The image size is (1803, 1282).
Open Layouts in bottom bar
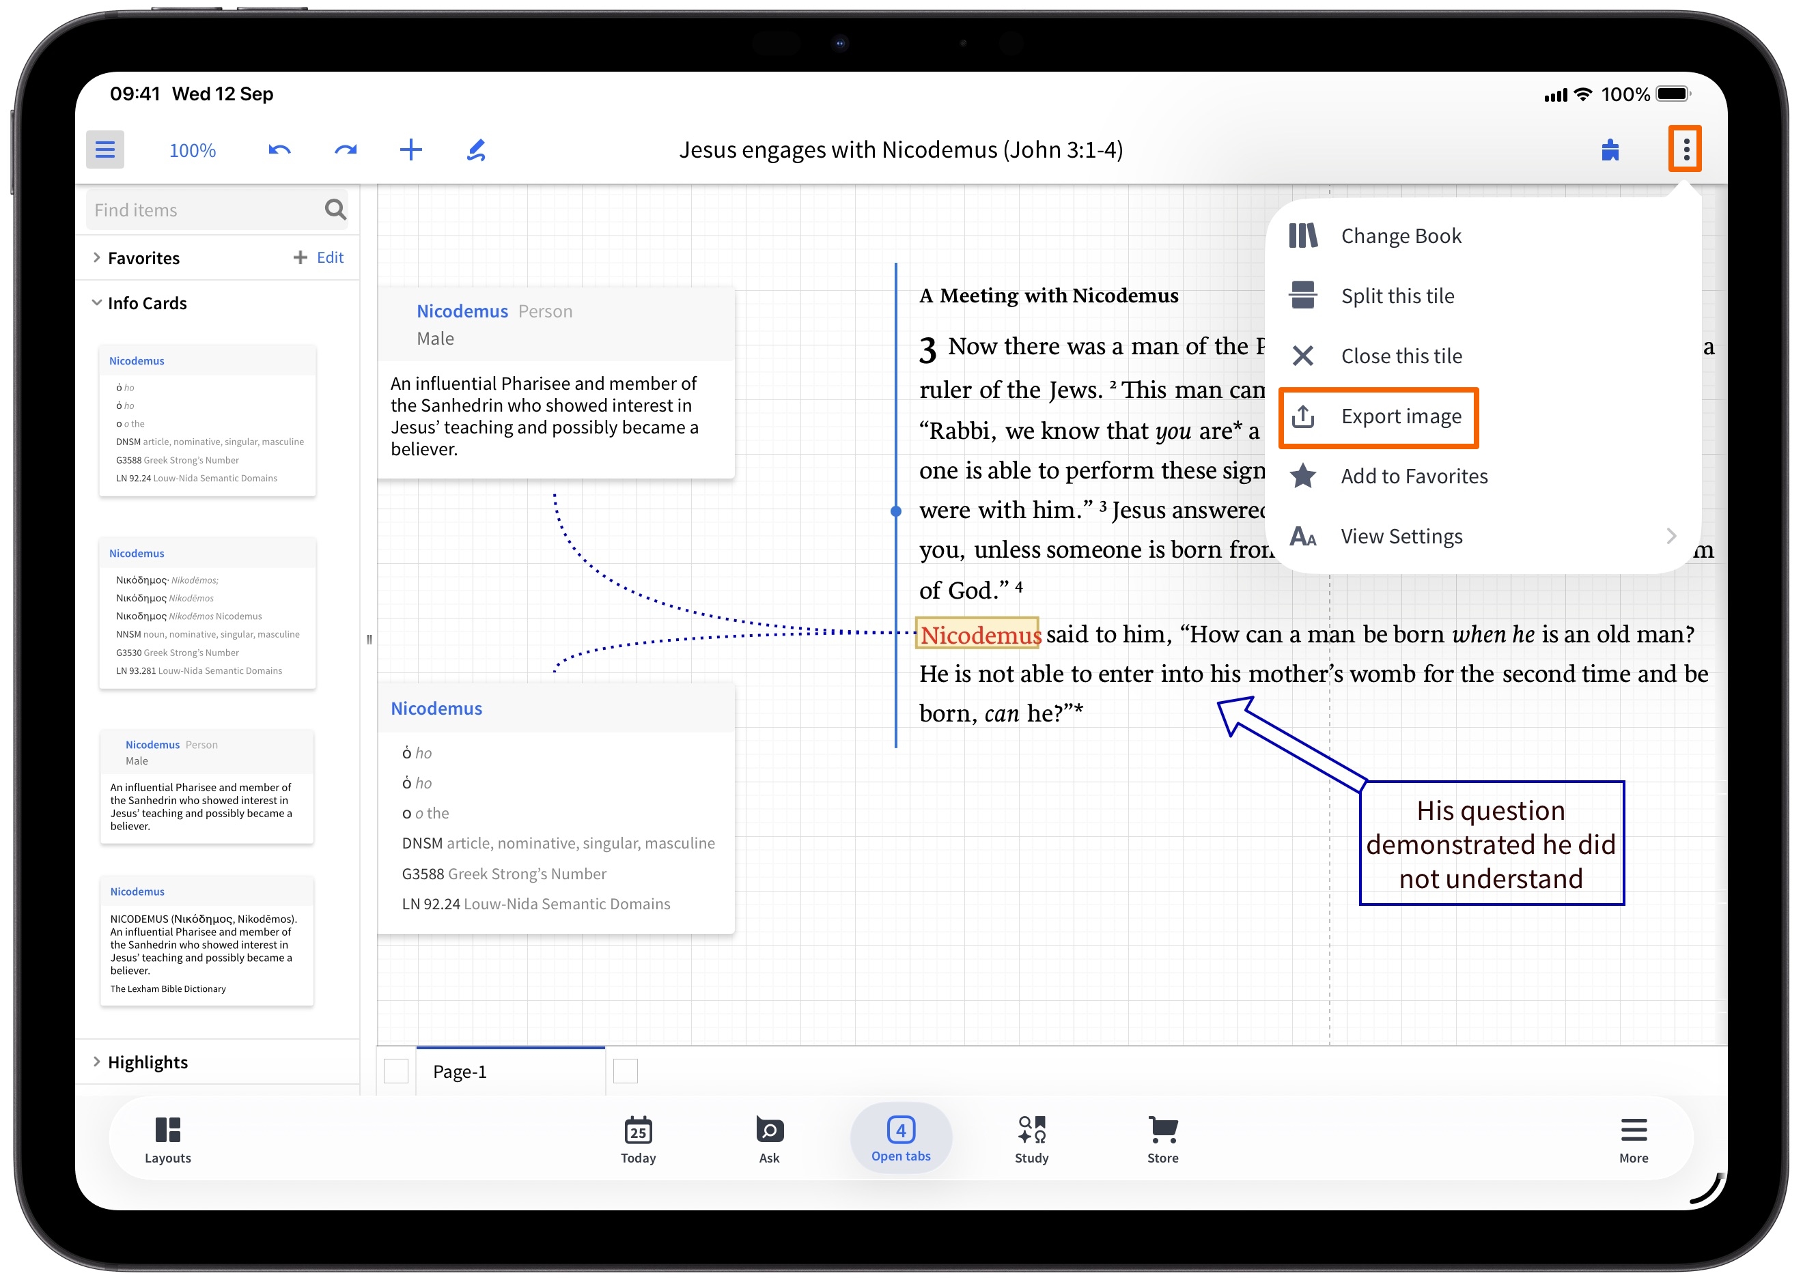(167, 1140)
